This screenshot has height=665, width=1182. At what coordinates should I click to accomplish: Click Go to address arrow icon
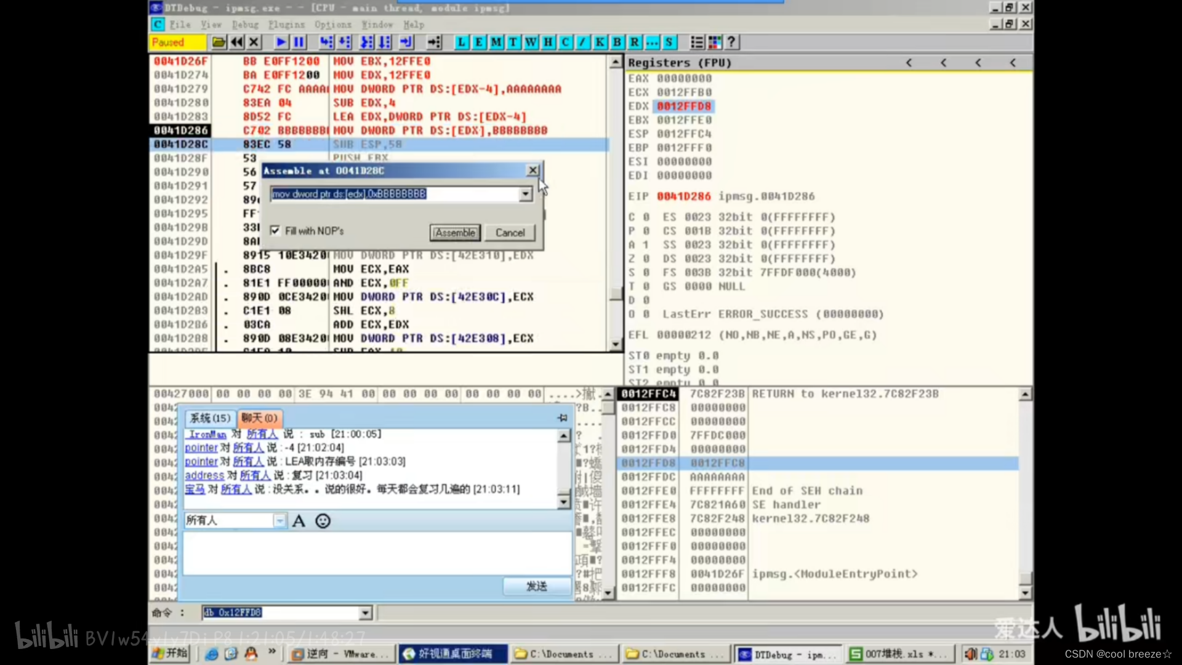pyautogui.click(x=434, y=42)
